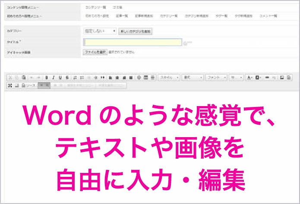Insert an image via toolbar icon

(281, 78)
